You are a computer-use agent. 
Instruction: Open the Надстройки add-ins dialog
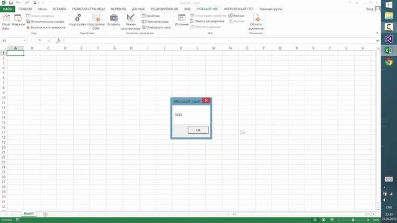[78, 20]
